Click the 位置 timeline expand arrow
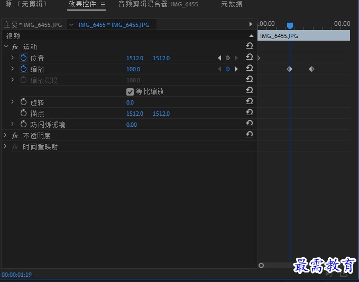The height and width of the screenshot is (282, 359). tap(259, 58)
